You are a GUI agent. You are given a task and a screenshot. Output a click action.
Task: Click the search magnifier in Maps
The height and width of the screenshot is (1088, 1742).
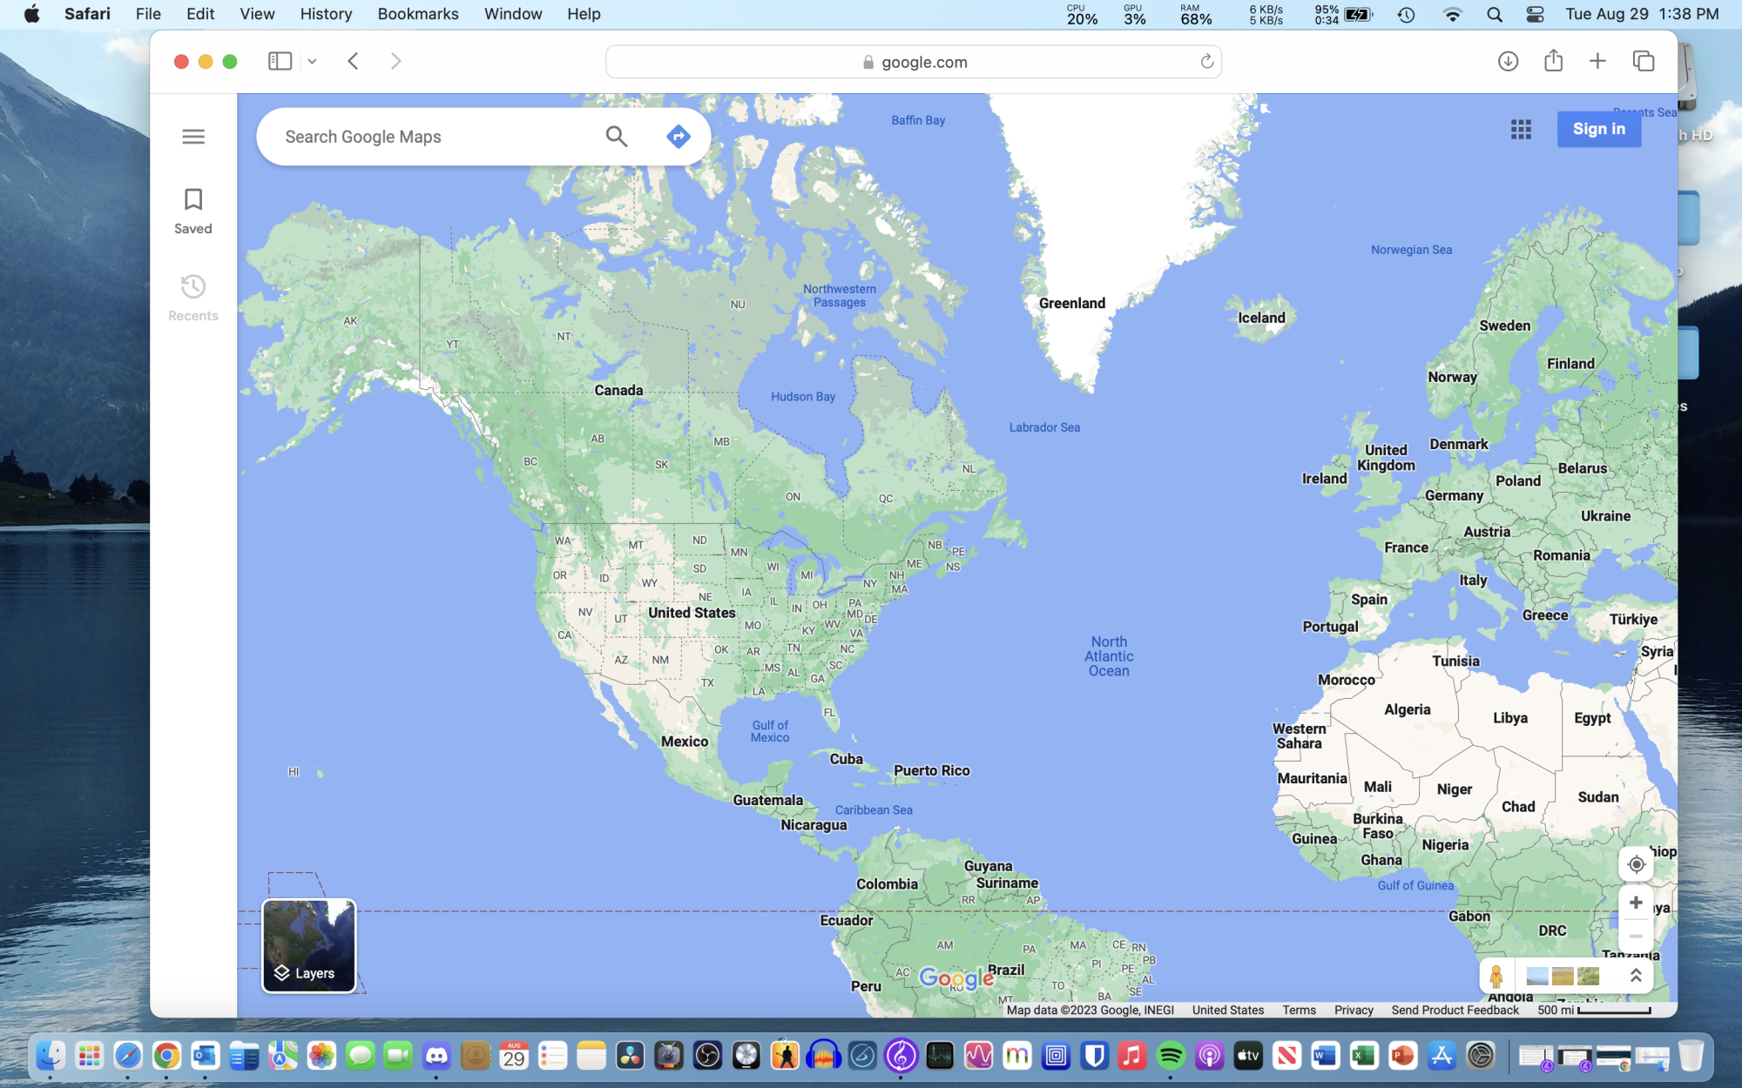coord(617,137)
